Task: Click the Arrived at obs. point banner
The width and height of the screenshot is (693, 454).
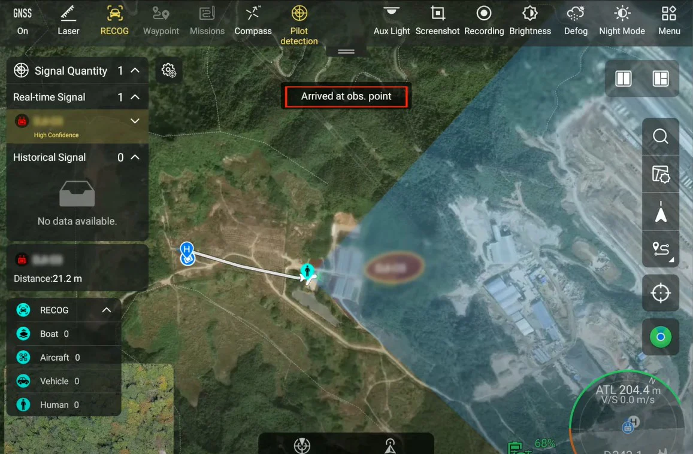Action: pos(346,96)
